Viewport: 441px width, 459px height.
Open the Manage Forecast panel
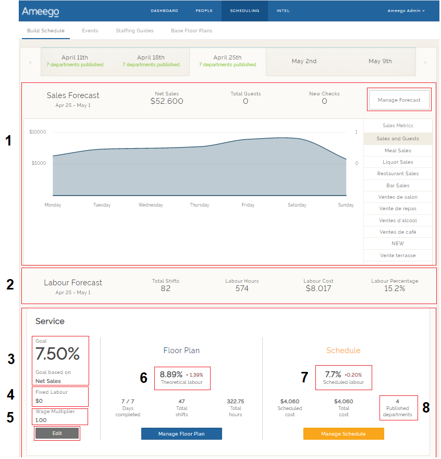click(x=399, y=100)
